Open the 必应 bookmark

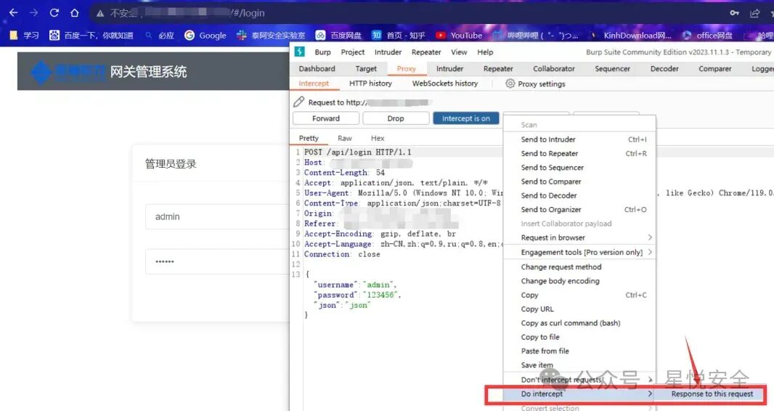click(x=160, y=35)
